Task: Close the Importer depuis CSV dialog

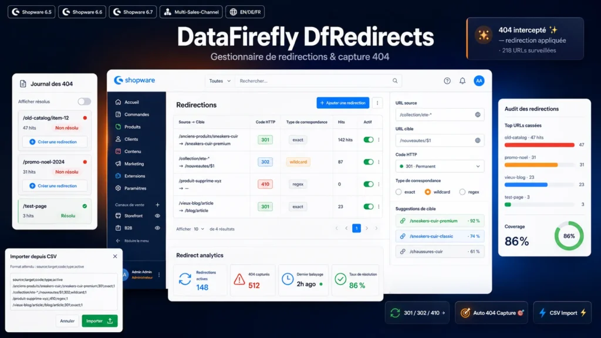Action: [115, 256]
